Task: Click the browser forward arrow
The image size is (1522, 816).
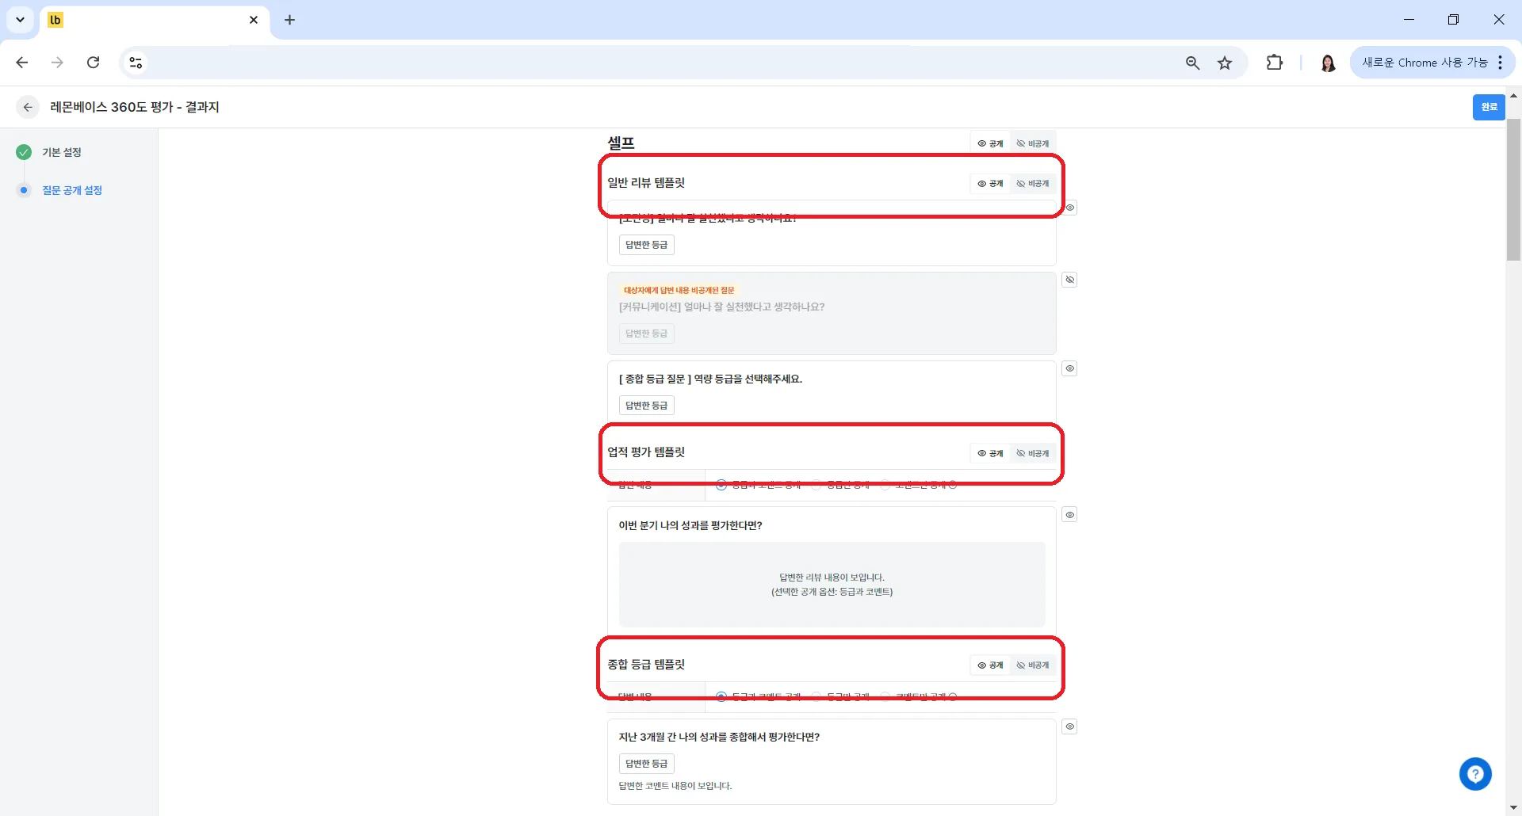Action: pyautogui.click(x=57, y=63)
